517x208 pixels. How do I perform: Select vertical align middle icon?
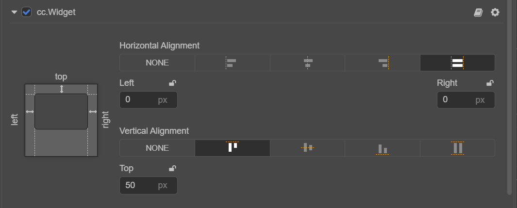[307, 148]
